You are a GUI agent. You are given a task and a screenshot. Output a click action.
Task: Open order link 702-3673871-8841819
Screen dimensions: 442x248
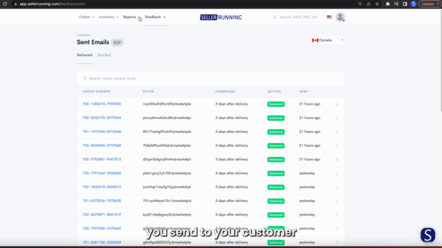click(102, 214)
